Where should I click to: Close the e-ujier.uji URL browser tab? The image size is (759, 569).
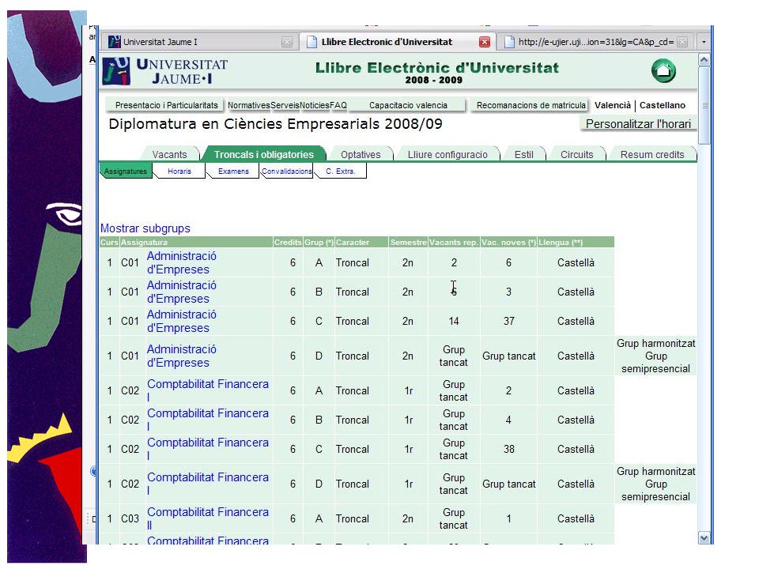pos(682,42)
